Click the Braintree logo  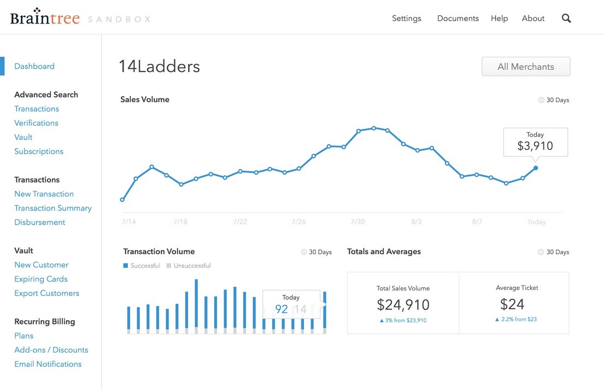click(45, 17)
